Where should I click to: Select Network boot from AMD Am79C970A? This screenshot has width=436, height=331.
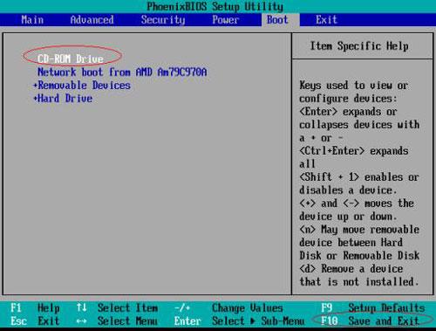(x=122, y=72)
